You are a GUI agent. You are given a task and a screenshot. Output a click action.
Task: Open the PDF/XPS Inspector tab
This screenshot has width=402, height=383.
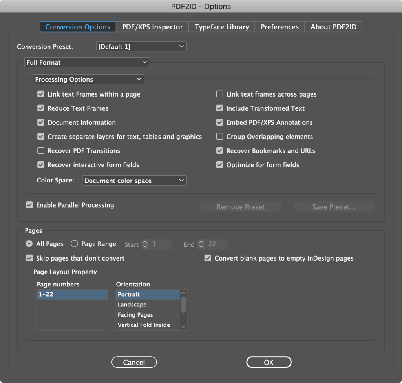pyautogui.click(x=152, y=27)
